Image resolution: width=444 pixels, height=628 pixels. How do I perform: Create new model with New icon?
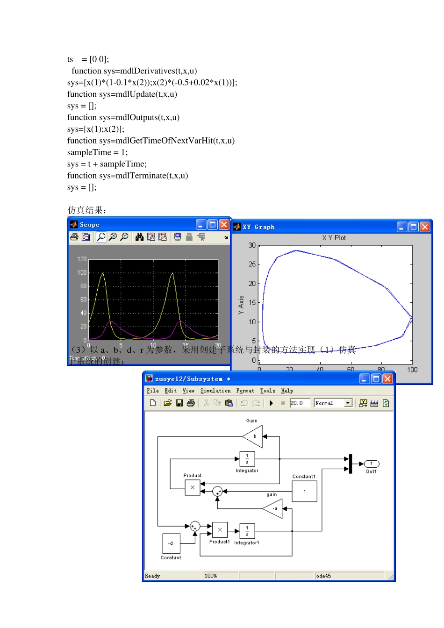click(x=153, y=403)
